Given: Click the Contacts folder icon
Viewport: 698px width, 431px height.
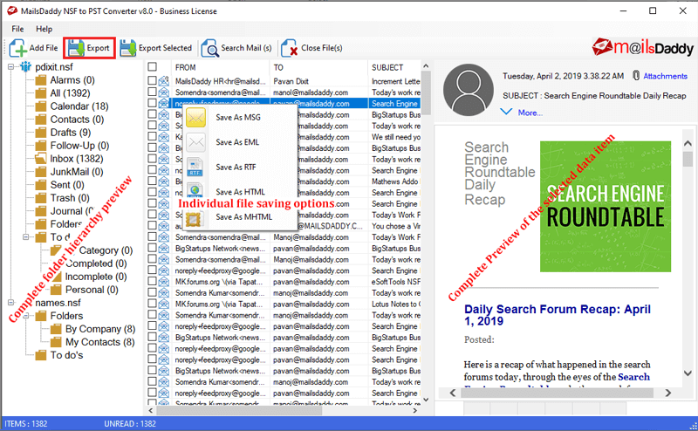Looking at the screenshot, I should click(x=41, y=120).
